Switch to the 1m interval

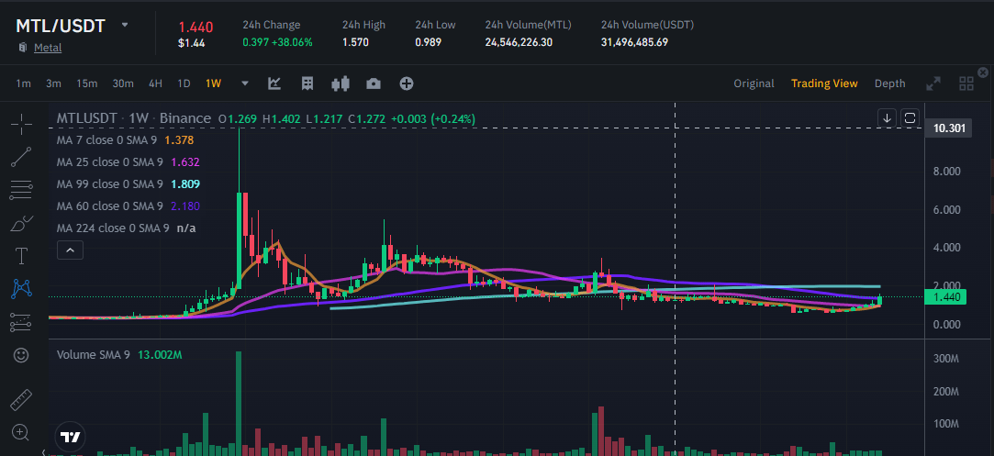click(24, 83)
